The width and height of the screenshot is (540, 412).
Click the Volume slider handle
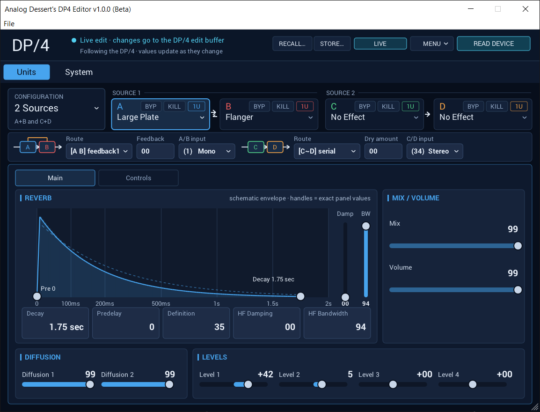(518, 290)
